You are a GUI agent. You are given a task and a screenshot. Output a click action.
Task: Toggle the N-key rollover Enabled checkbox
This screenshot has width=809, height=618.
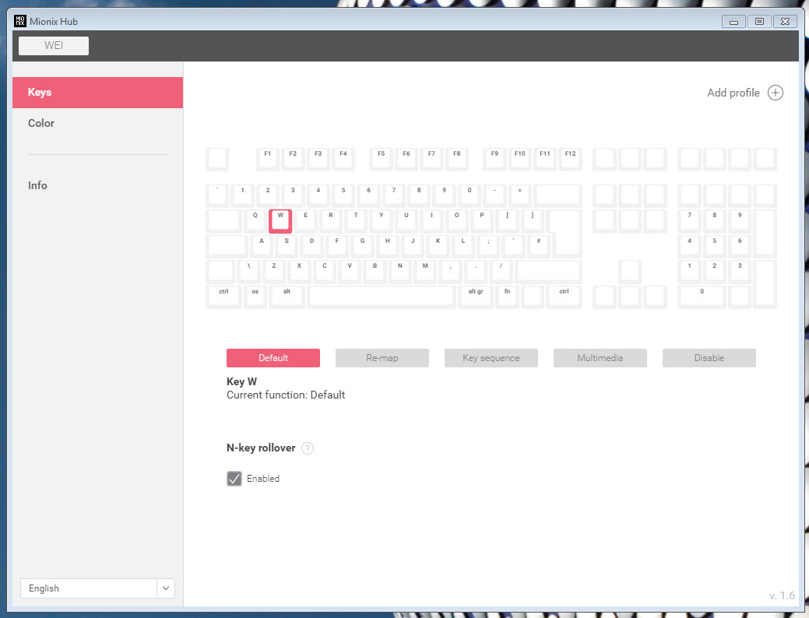(x=234, y=479)
